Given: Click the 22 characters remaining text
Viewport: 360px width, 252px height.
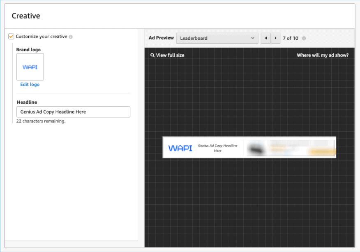Looking at the screenshot, I should tap(41, 121).
